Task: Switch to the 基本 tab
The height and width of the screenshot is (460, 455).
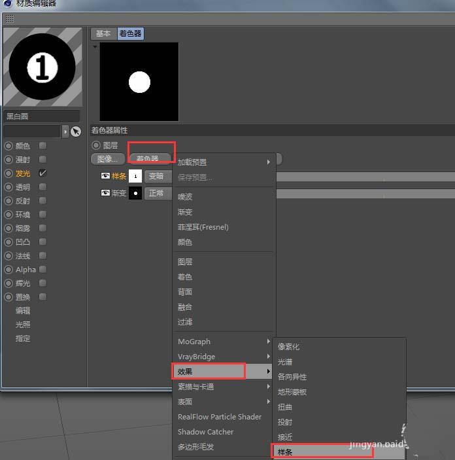Action: pos(103,33)
